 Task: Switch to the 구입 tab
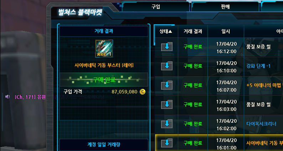pos(155,7)
